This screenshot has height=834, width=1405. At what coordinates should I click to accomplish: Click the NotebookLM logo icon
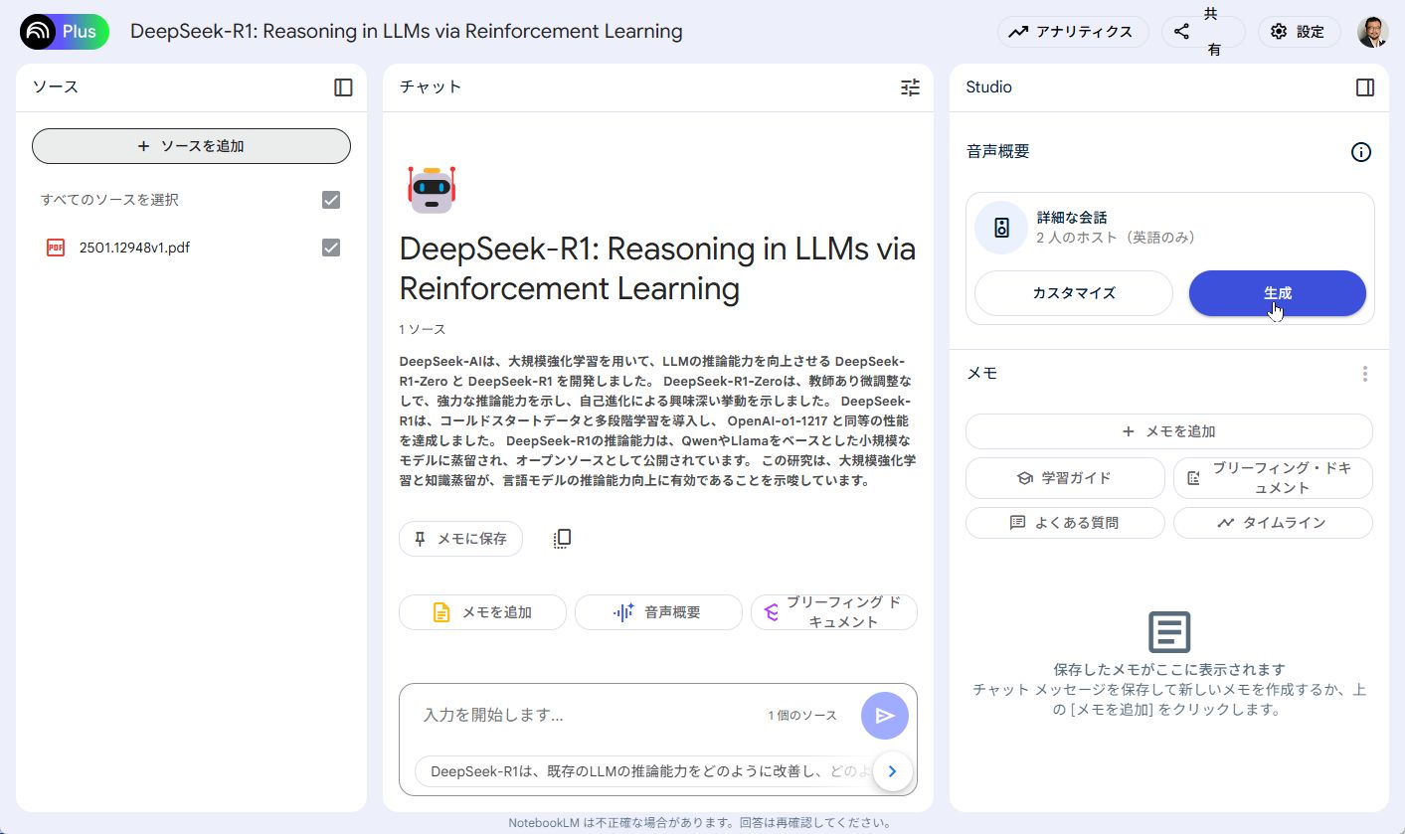point(39,32)
